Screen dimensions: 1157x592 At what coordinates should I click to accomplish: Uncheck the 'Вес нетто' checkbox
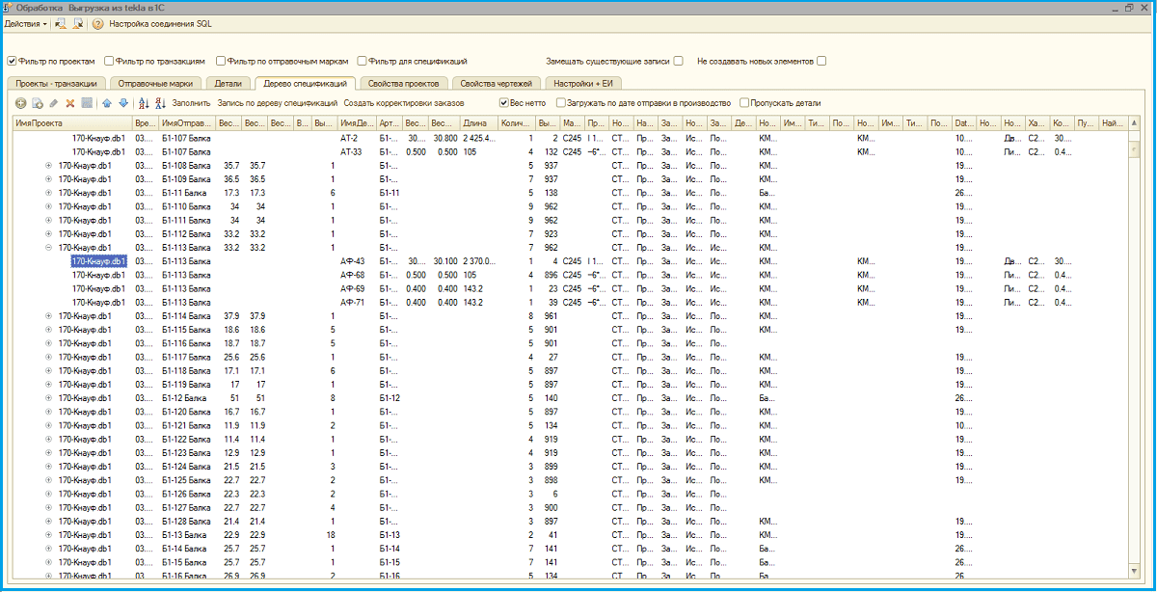click(x=503, y=102)
